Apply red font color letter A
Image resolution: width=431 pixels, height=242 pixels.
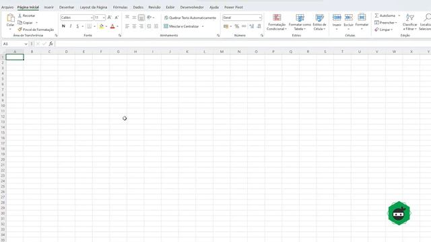112,26
